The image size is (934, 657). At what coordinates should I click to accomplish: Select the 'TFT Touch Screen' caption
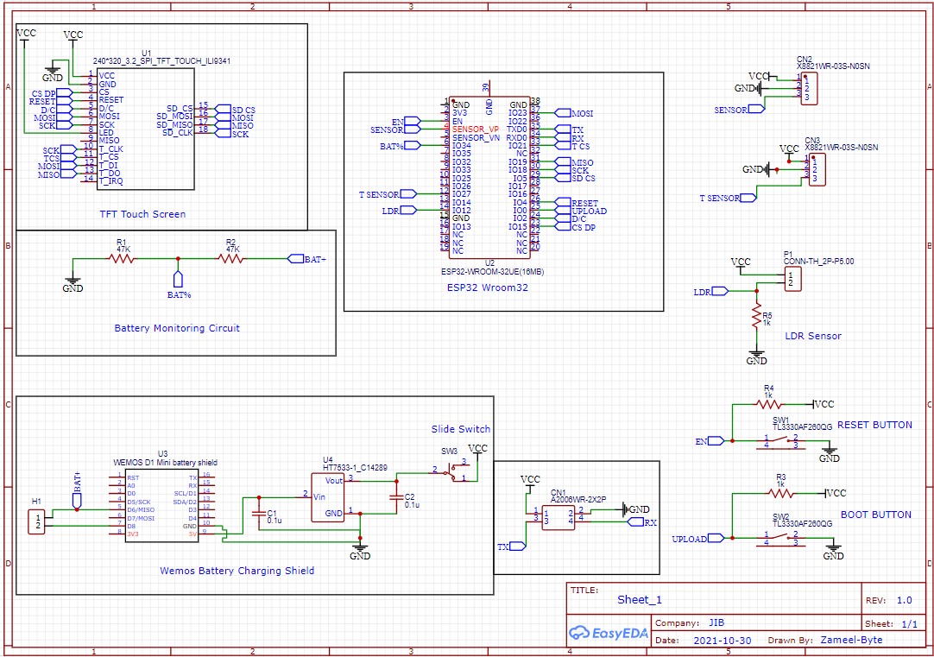142,214
